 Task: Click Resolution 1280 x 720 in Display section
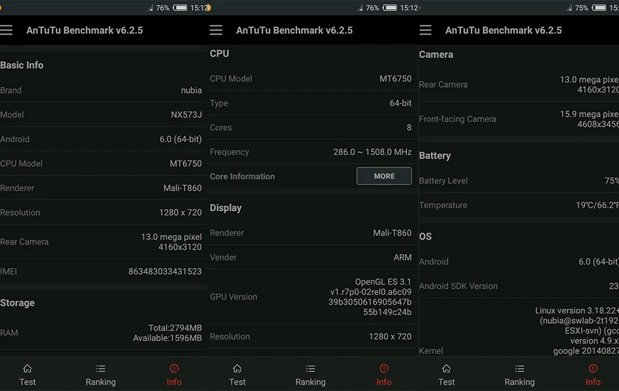tap(390, 336)
